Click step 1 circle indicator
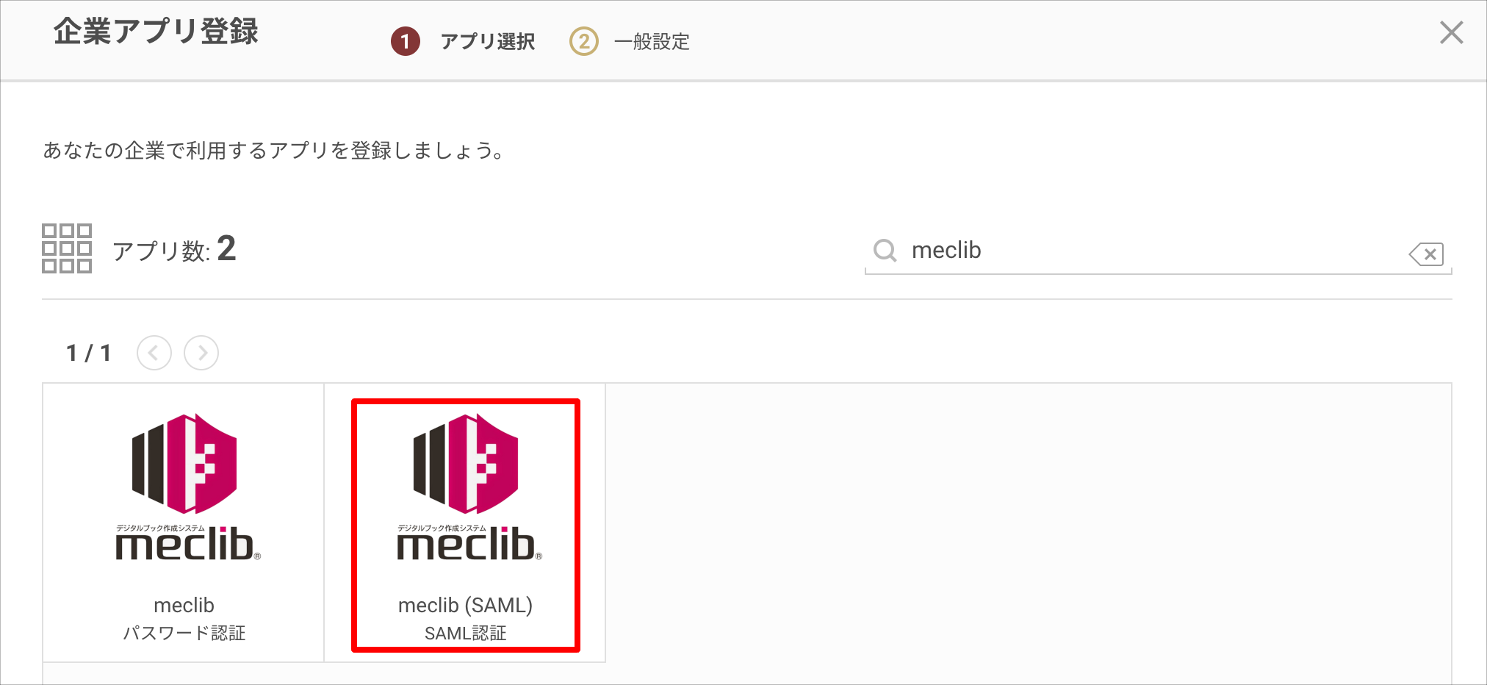 tap(405, 41)
